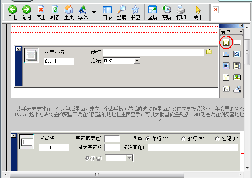Expand the 表单 panel category dropdown
Image resolution: width=252 pixels, height=178 pixels.
point(241,31)
